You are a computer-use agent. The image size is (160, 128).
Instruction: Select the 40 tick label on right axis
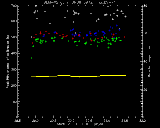pyautogui.click(x=145, y=61)
